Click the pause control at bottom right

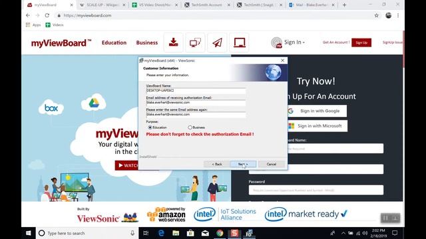tap(385, 218)
